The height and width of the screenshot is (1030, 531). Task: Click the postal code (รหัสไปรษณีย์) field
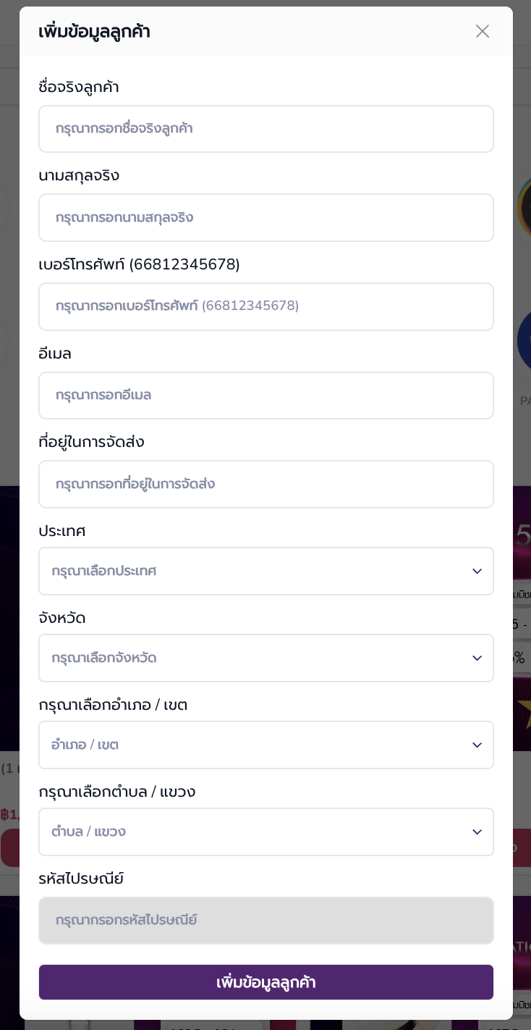(x=266, y=921)
